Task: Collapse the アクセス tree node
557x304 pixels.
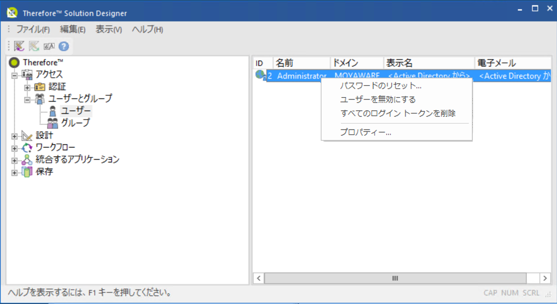Action: 15,75
